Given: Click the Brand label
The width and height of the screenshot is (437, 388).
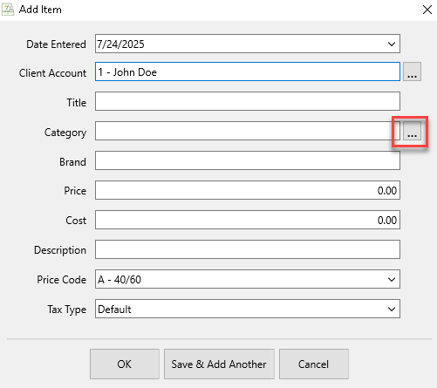Looking at the screenshot, I should [x=72, y=162].
